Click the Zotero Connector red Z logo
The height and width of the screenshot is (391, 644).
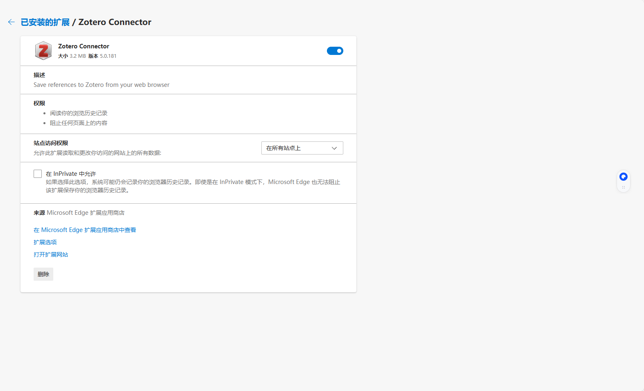pos(43,51)
